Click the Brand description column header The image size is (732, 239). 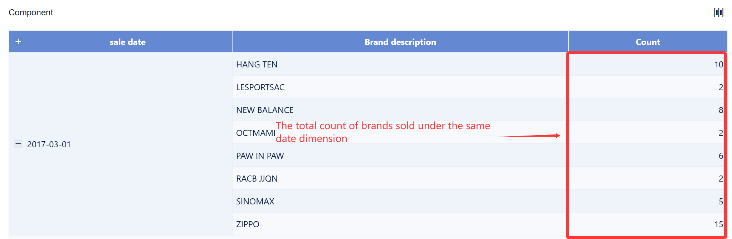point(400,42)
